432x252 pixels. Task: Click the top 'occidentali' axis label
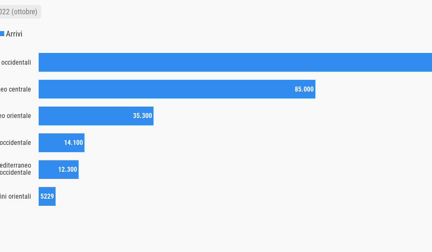pos(16,63)
